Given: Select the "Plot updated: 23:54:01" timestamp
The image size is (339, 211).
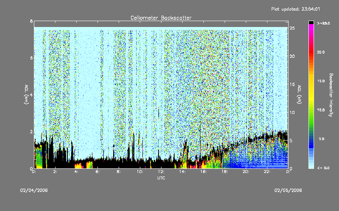Looking at the screenshot, I should [x=295, y=9].
